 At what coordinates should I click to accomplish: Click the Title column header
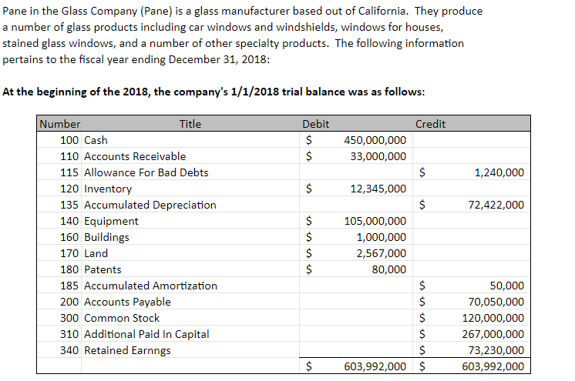click(x=190, y=124)
